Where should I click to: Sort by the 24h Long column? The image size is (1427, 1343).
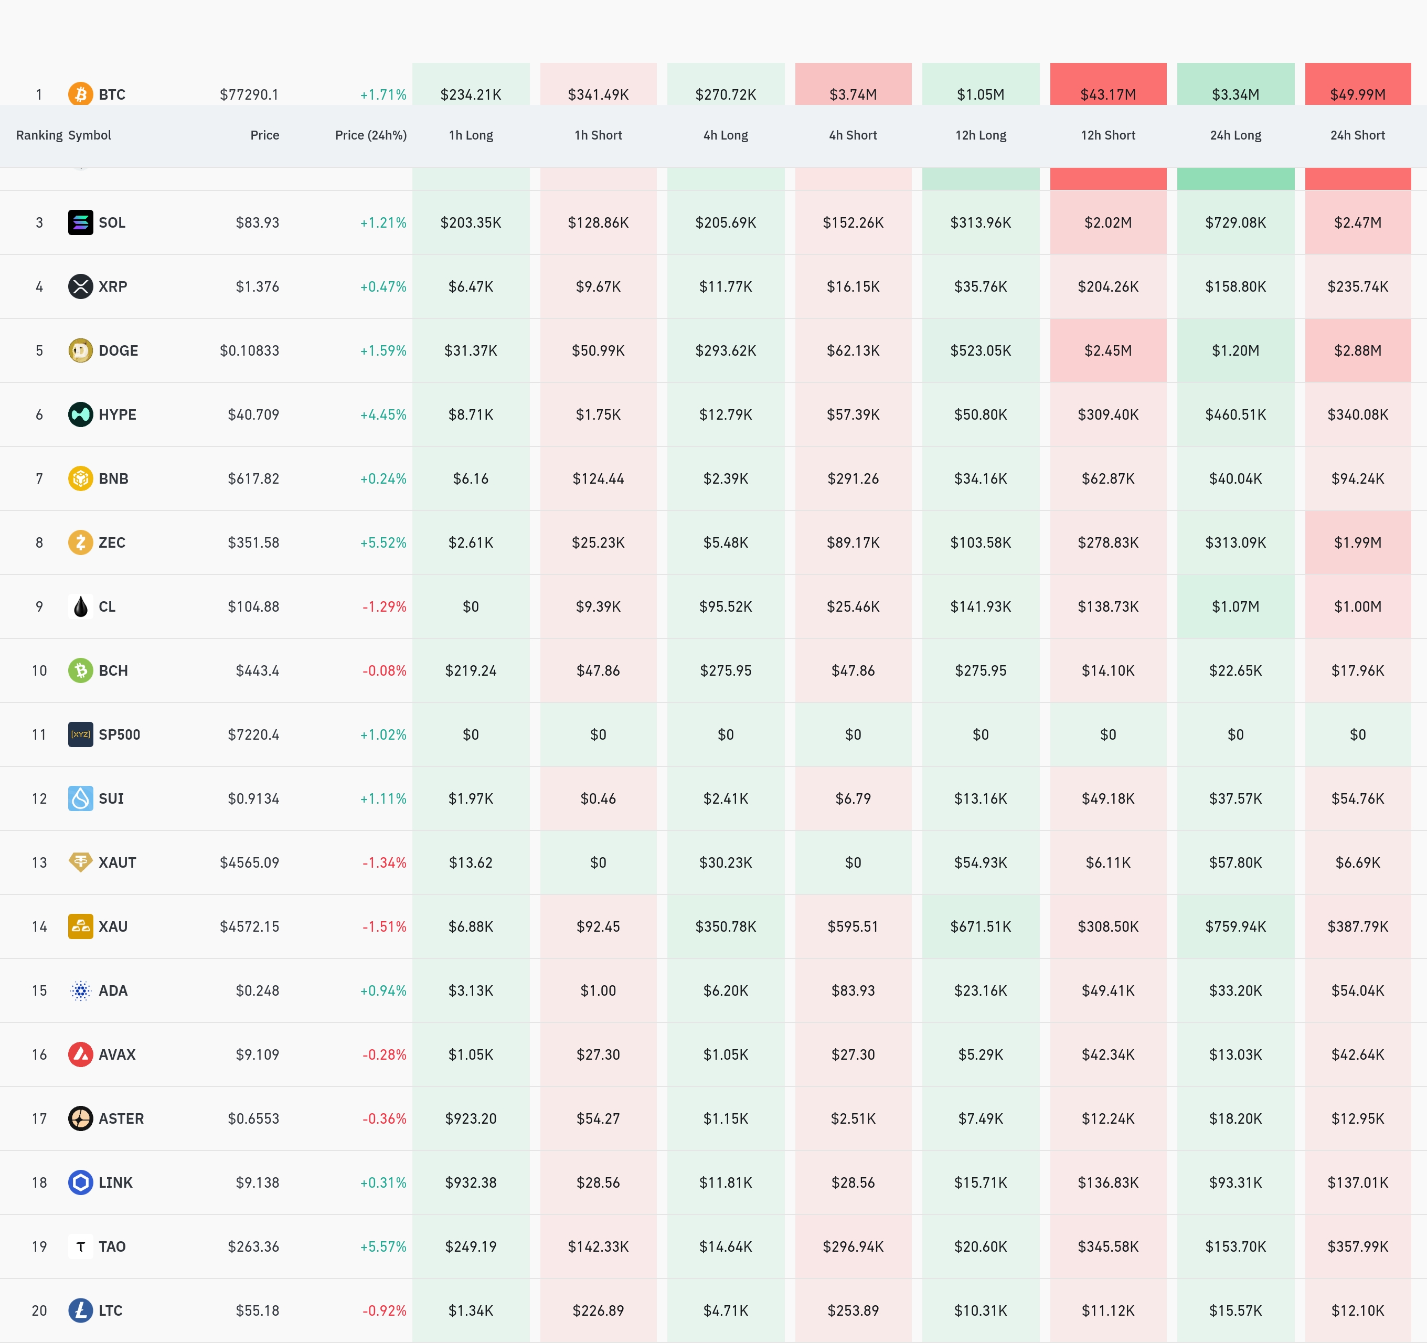click(x=1236, y=135)
